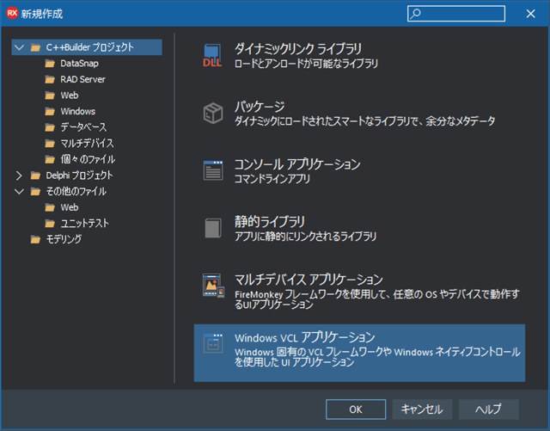Click folder icon next to マルチデバイス

pyautogui.click(x=50, y=144)
